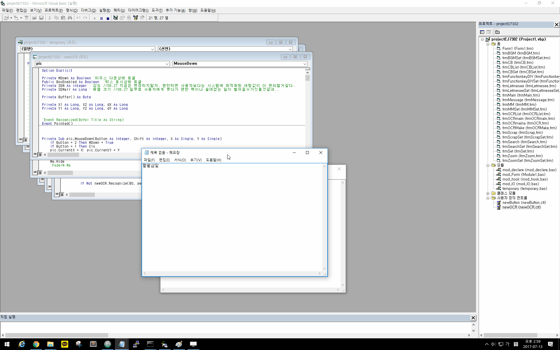Open KakaoTalk from the taskbar
The image size is (560, 350).
(64, 344)
